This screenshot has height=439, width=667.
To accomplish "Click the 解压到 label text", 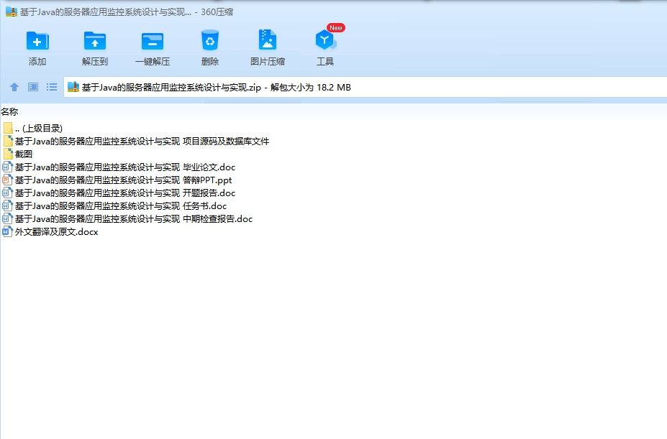I will tap(95, 62).
